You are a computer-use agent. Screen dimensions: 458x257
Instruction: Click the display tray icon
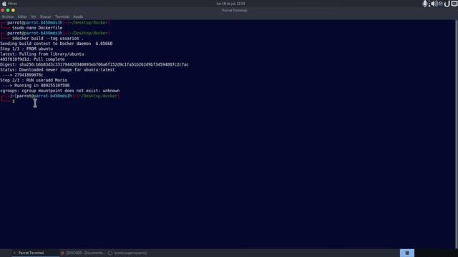[454, 4]
